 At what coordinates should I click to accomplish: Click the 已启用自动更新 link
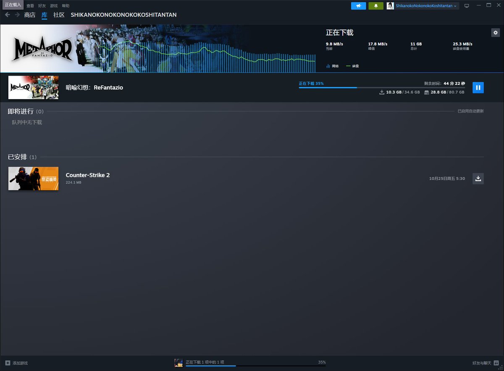point(470,111)
